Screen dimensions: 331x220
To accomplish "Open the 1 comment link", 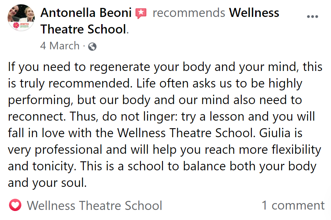I will [293, 205].
